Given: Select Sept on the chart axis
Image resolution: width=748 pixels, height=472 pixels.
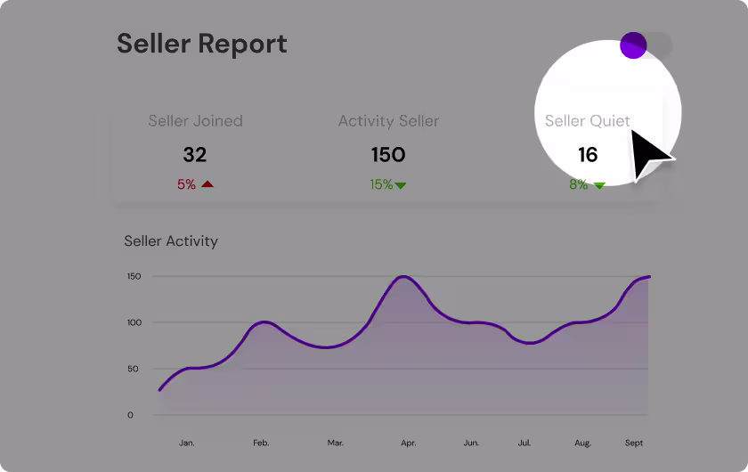Looking at the screenshot, I should [x=633, y=443].
